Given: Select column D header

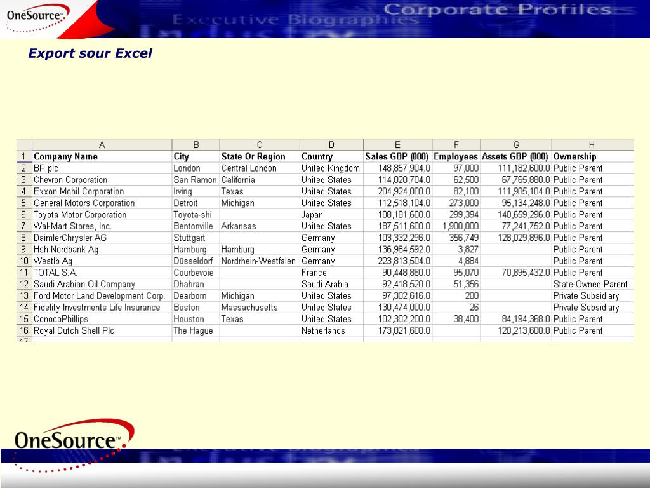Looking at the screenshot, I should (x=331, y=145).
